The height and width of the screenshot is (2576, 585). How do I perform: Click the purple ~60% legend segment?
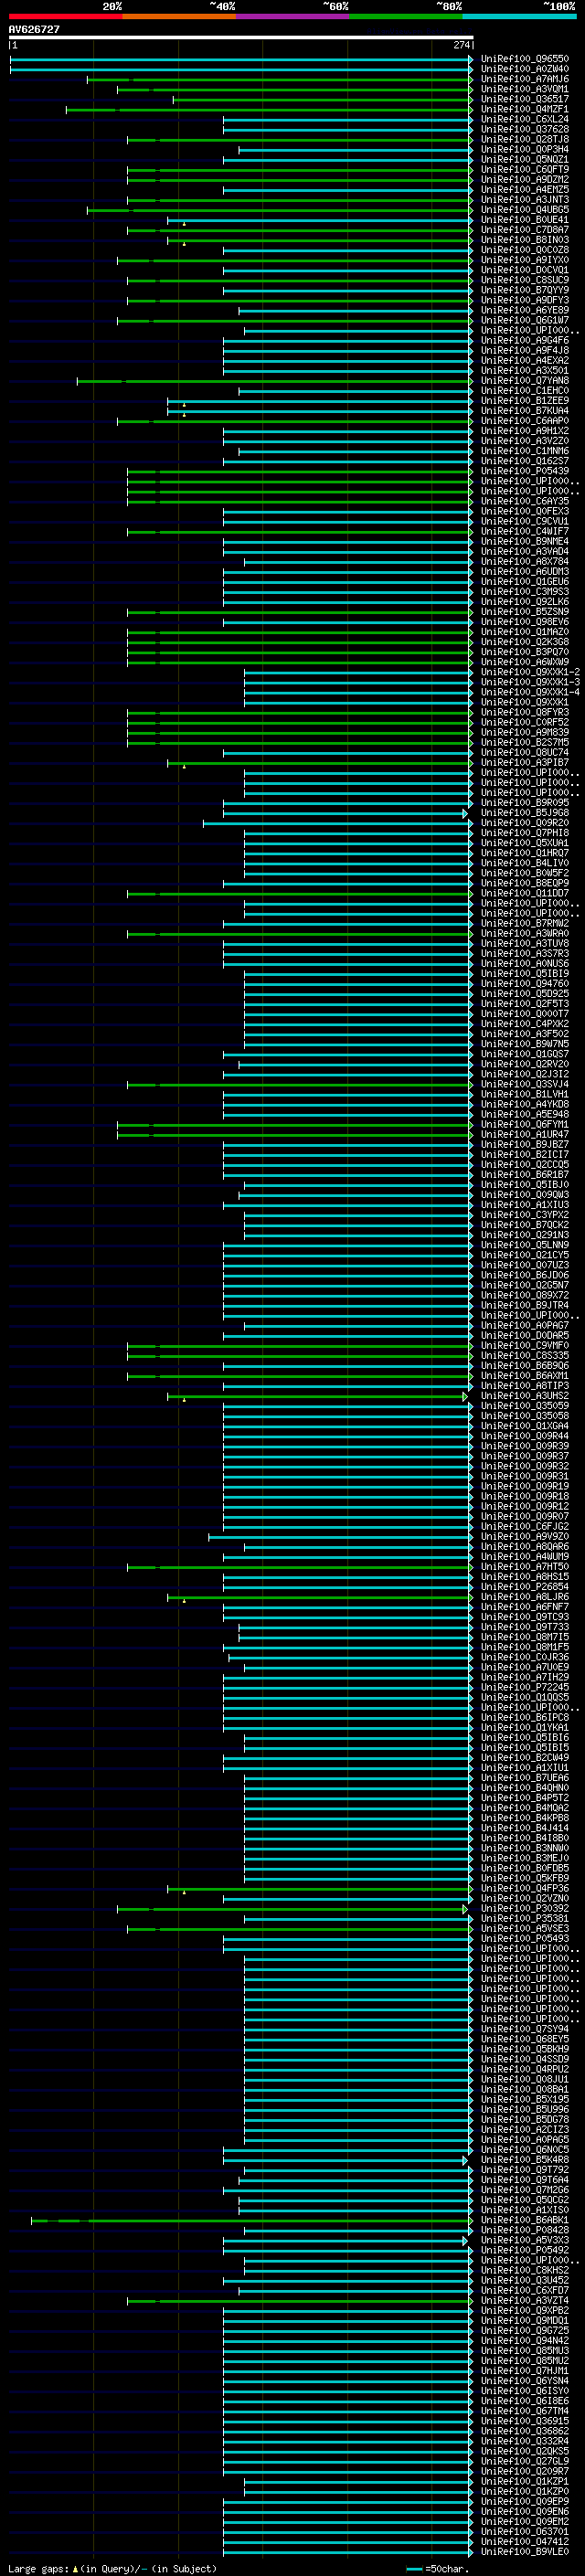[x=293, y=16]
